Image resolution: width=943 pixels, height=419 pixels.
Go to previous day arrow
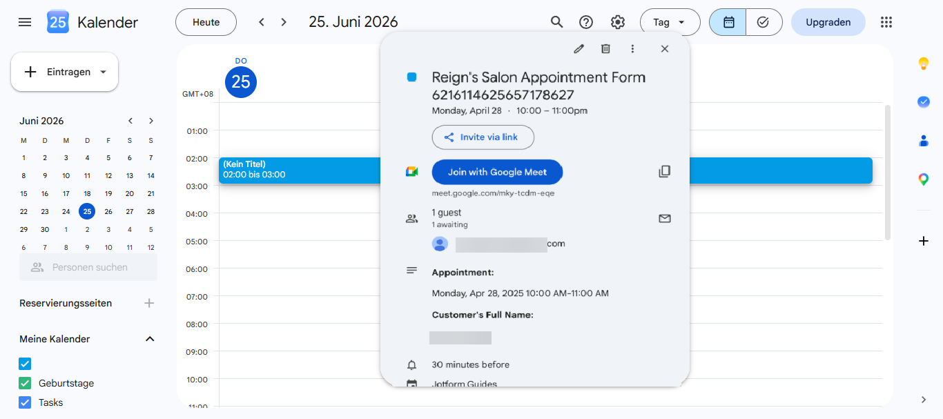[262, 22]
